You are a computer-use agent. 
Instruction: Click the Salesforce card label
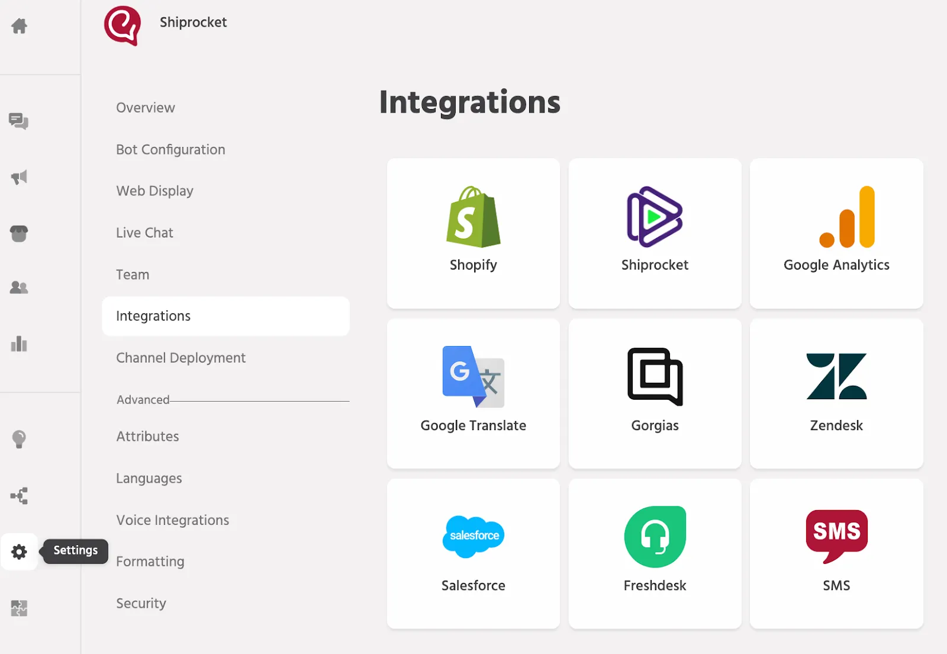(x=474, y=586)
